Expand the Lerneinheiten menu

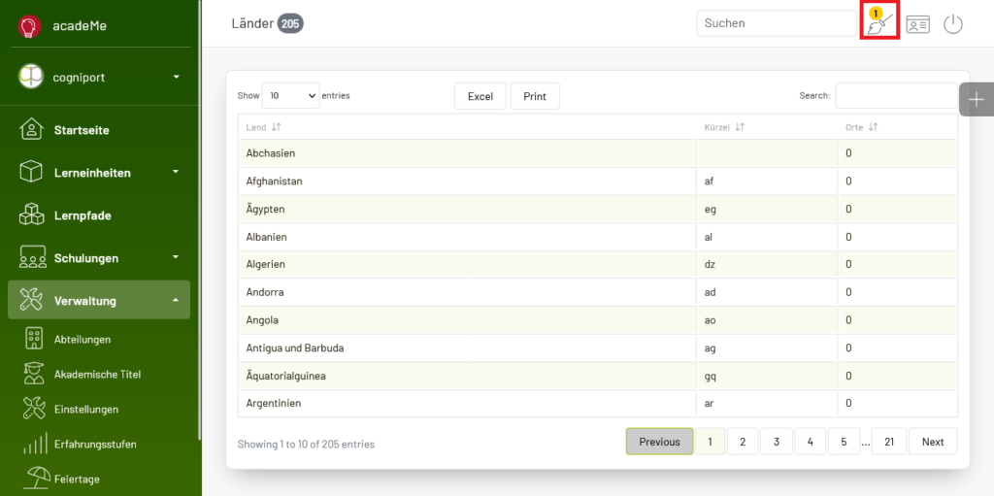pos(177,172)
